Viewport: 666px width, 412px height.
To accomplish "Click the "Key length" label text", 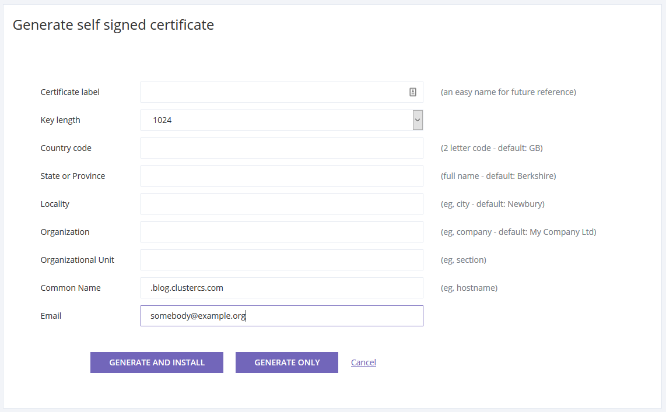I will tap(60, 120).
